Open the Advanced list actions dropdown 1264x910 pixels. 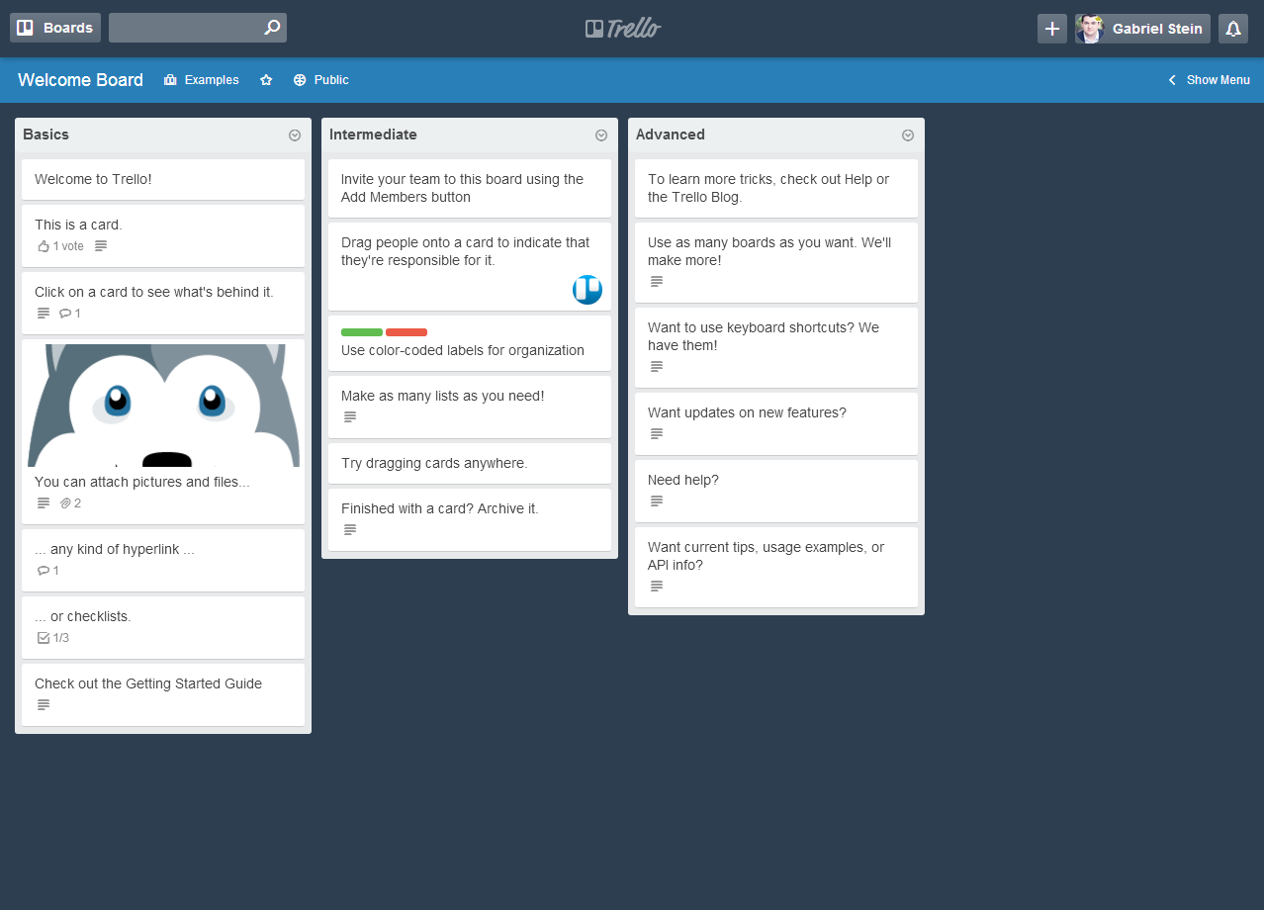(x=908, y=136)
